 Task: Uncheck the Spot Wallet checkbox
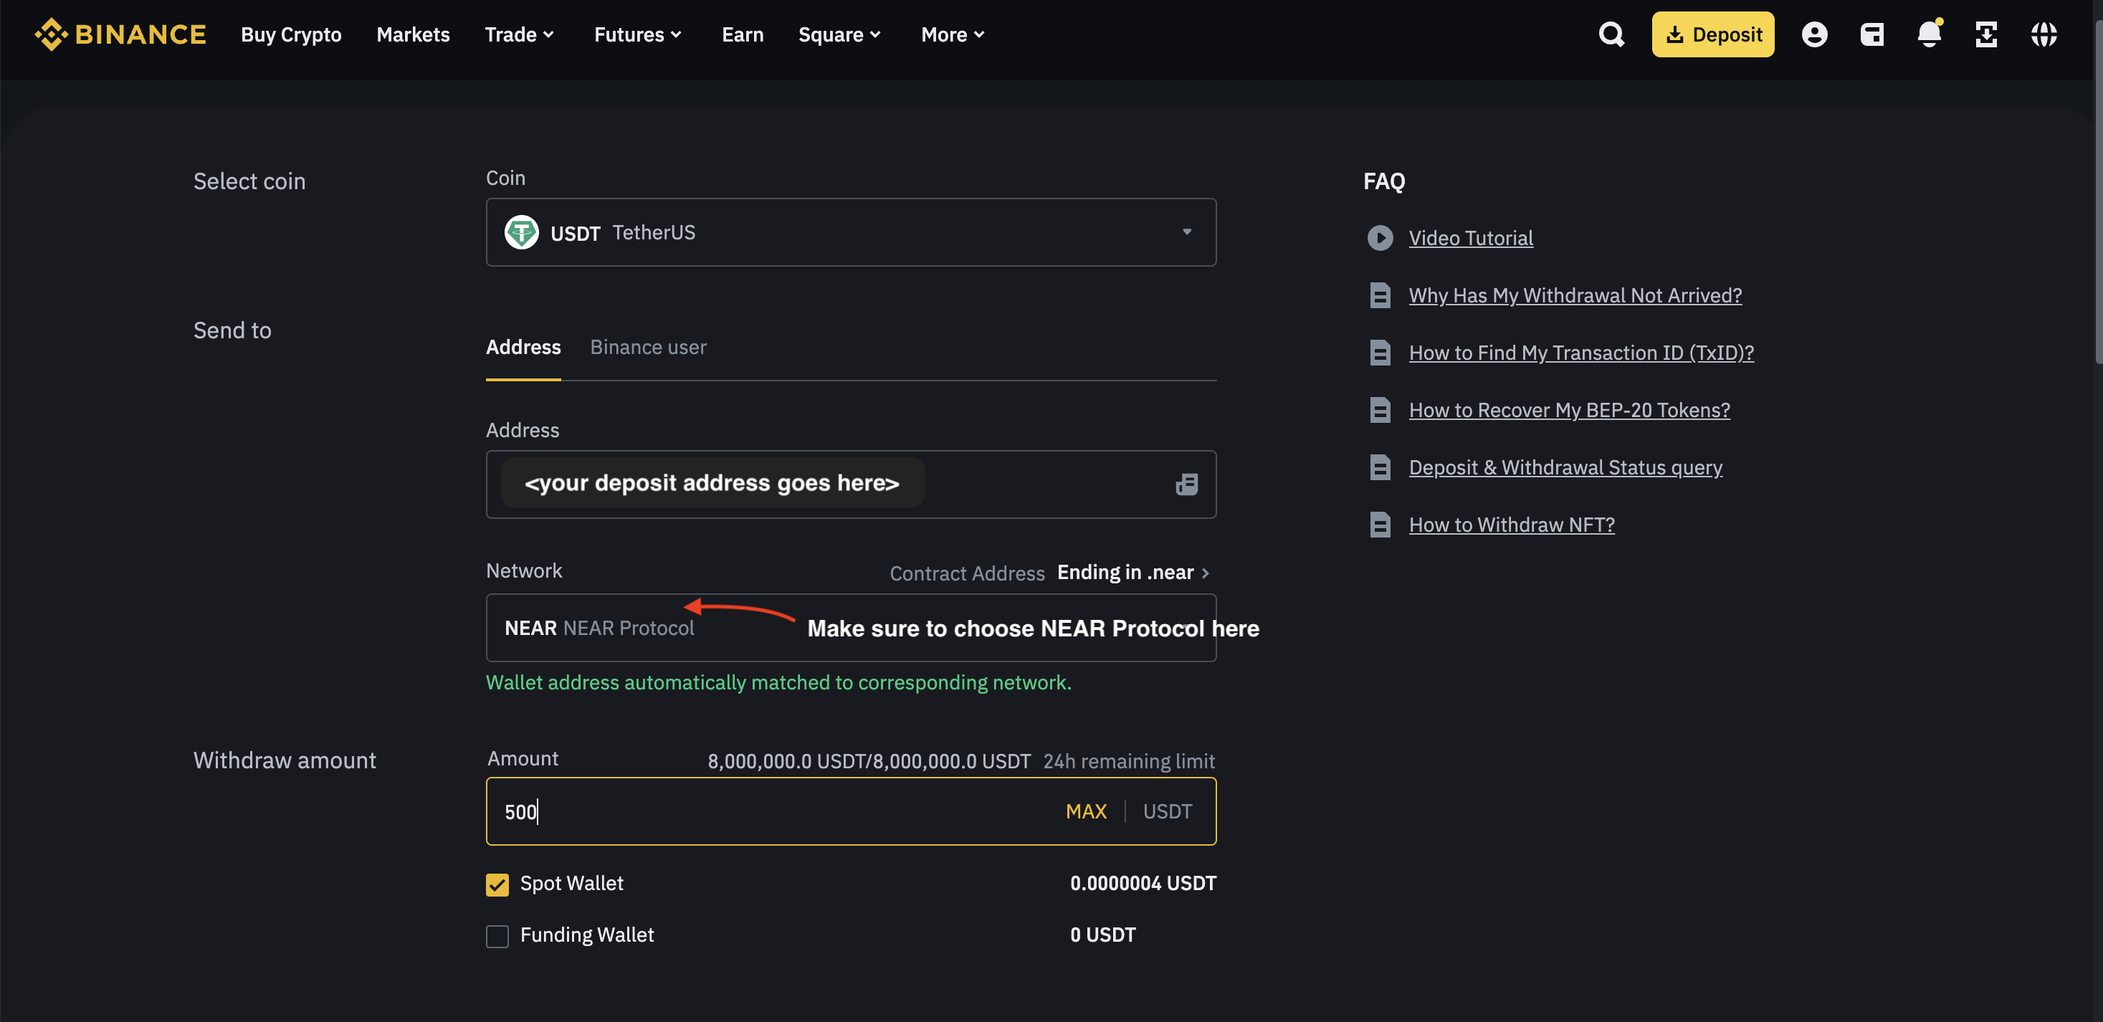click(x=497, y=884)
